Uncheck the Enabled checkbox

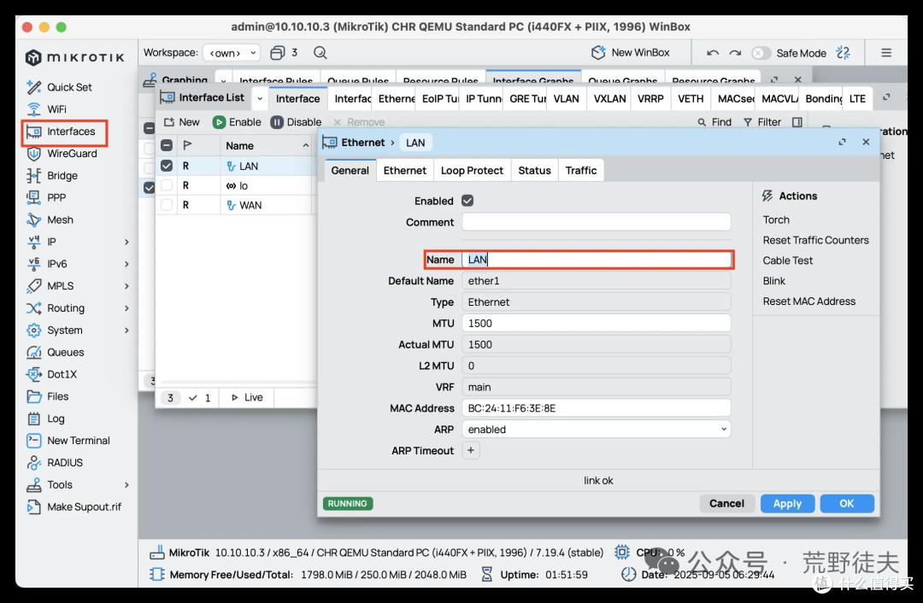467,201
